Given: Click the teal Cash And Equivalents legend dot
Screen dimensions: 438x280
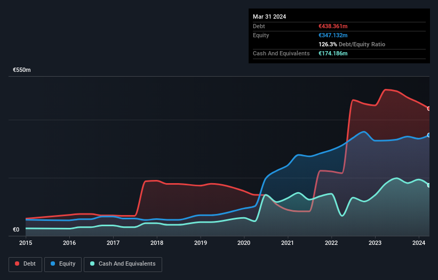Looking at the screenshot, I should click(92, 263).
